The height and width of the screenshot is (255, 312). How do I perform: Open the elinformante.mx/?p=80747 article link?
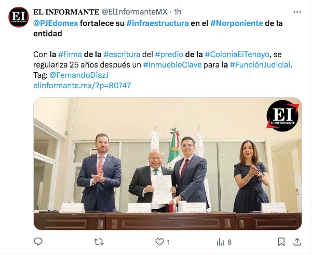[x=82, y=86]
